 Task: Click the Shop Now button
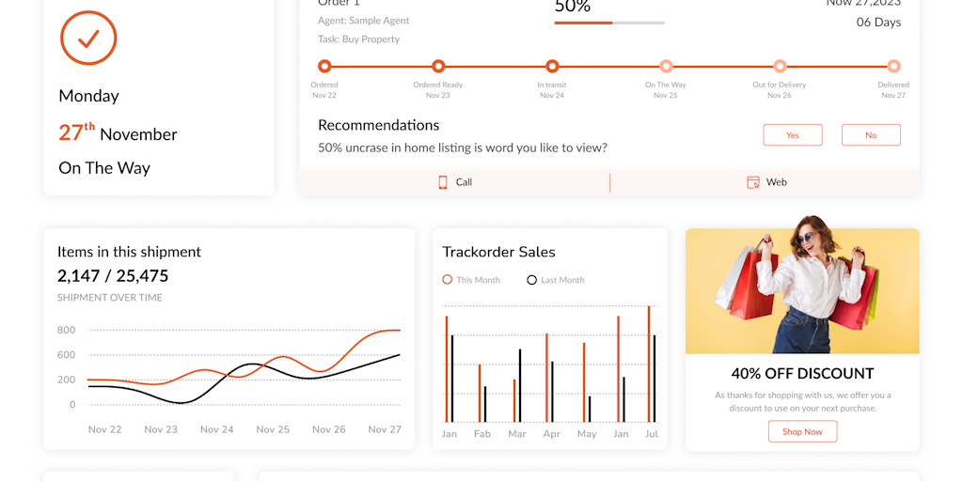(802, 431)
